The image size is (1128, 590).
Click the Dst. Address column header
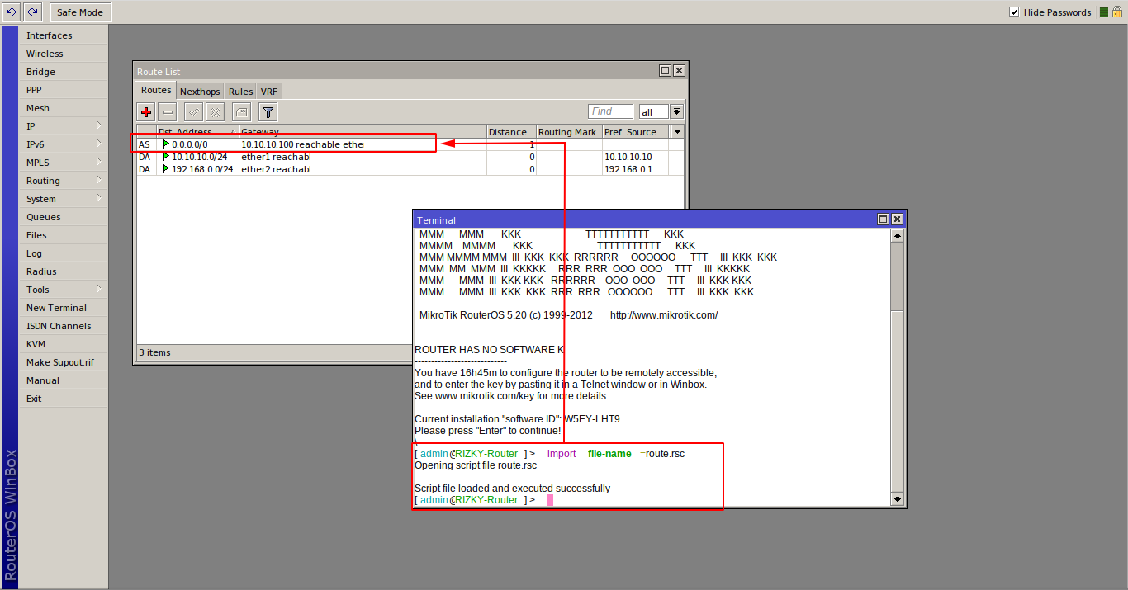197,132
